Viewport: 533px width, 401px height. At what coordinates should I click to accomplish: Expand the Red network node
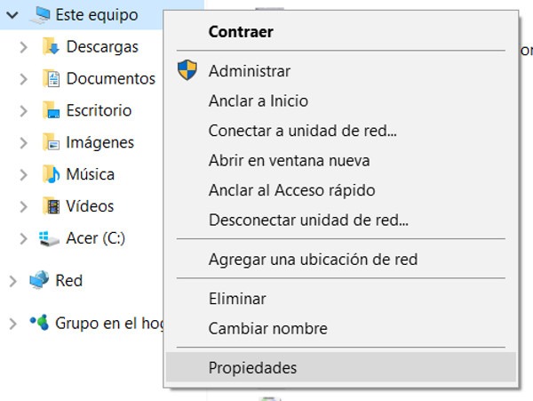tap(12, 281)
